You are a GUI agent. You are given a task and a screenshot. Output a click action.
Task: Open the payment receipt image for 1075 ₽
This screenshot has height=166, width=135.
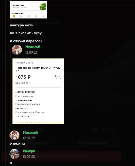point(38,91)
